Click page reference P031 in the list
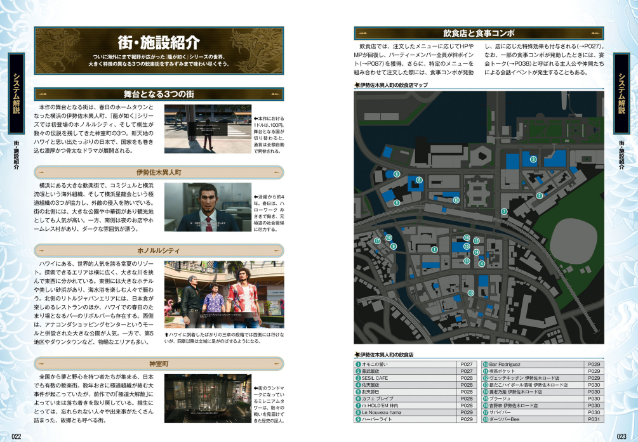Viewport: 638px width, 442px height. (x=594, y=419)
